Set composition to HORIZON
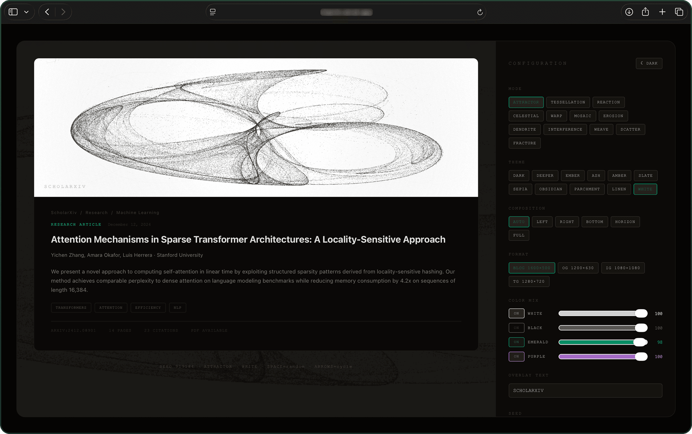The image size is (692, 434). [x=625, y=222]
